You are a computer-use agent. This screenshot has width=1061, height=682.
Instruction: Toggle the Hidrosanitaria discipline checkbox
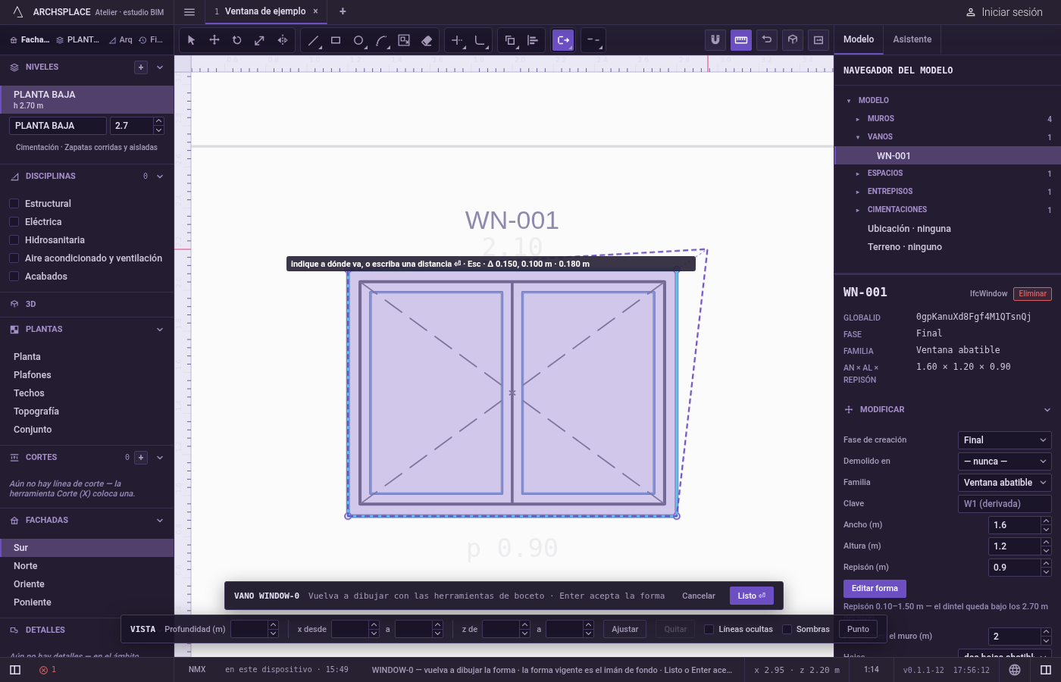point(14,240)
